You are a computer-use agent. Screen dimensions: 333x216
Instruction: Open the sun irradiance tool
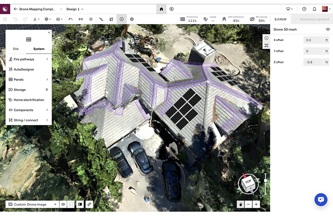(x=91, y=19)
